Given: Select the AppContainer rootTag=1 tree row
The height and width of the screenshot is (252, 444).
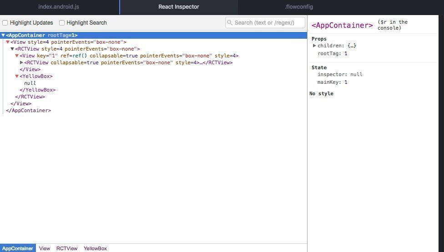Looking at the screenshot, I should click(x=153, y=35).
